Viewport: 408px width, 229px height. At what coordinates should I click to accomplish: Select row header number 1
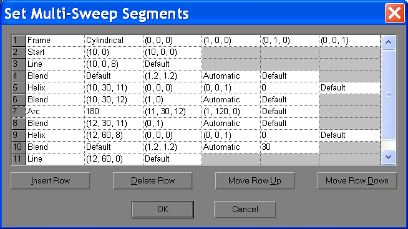tap(19, 41)
